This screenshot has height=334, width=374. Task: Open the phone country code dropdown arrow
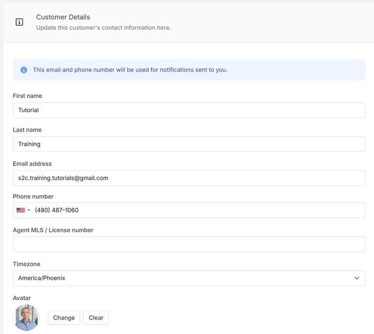coord(29,210)
